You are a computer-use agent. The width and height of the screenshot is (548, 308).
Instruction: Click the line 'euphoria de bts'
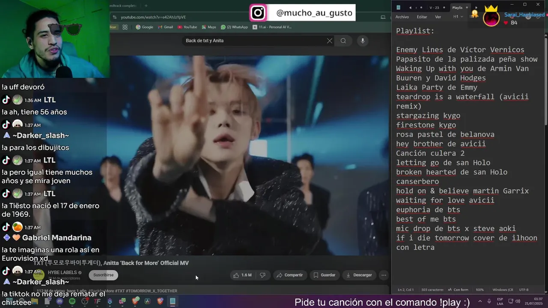428,210
